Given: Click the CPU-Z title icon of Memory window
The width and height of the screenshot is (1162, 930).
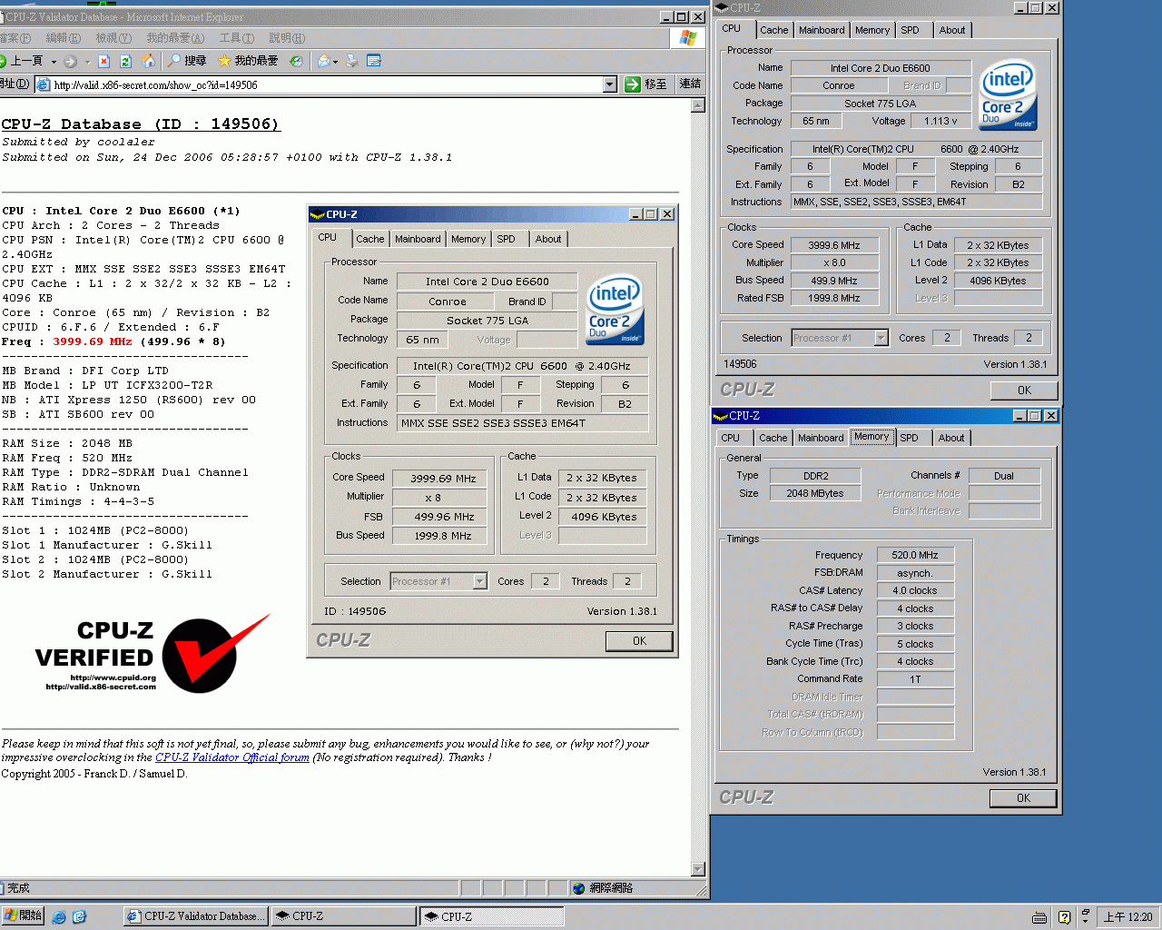Looking at the screenshot, I should pyautogui.click(x=721, y=416).
